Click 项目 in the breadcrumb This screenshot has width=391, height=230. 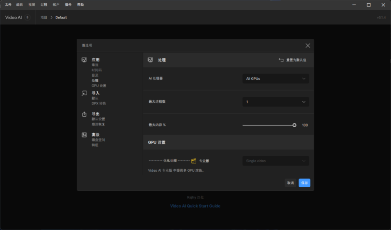coord(44,18)
